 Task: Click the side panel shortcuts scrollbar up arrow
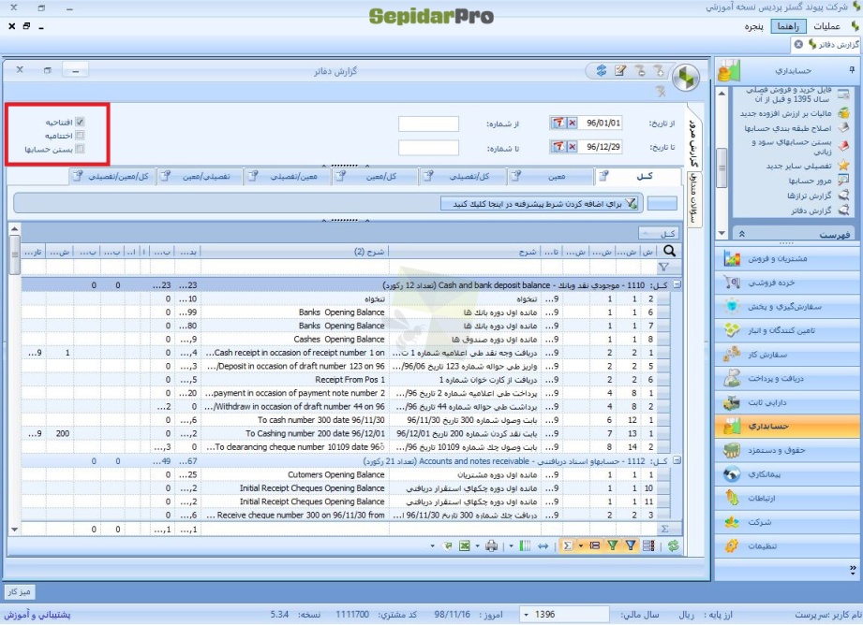(722, 94)
